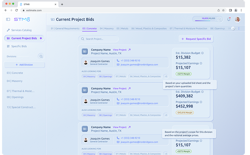Click the browser bookmark star icon
The image size is (250, 155).
[223, 10]
